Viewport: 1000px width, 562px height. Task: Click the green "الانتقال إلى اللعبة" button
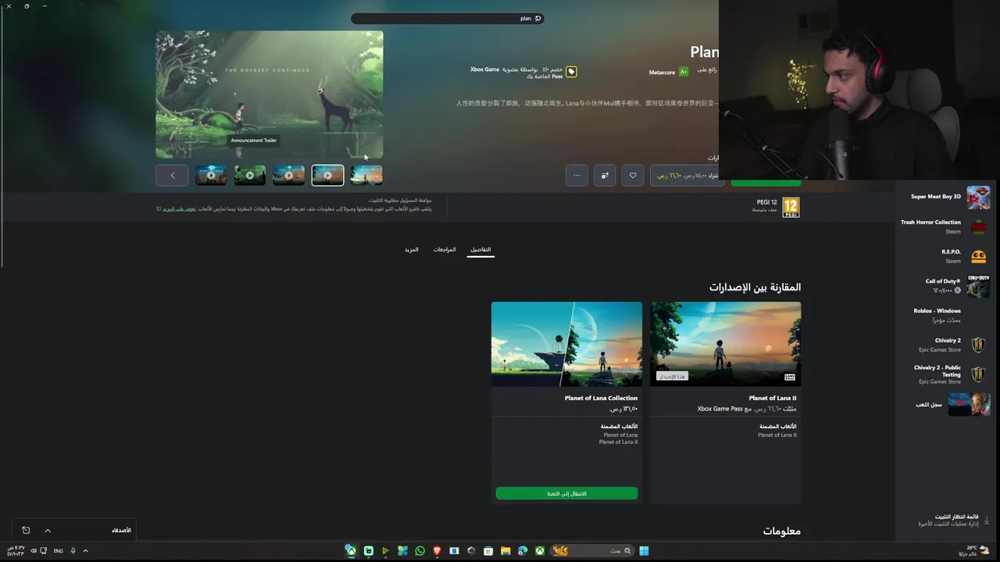(566, 493)
